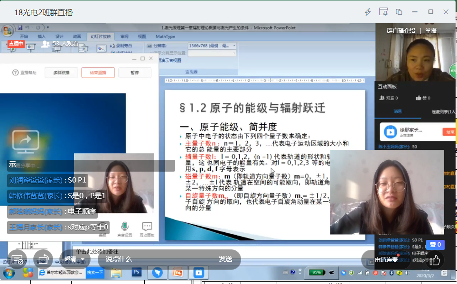Open the PowerPoint taskbar icon
Viewport: 457px width, 284px height.
click(x=178, y=273)
